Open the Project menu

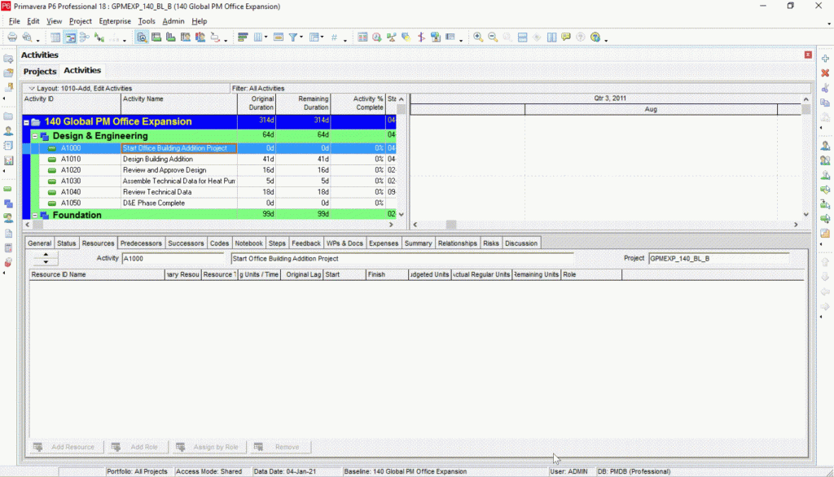(x=81, y=21)
